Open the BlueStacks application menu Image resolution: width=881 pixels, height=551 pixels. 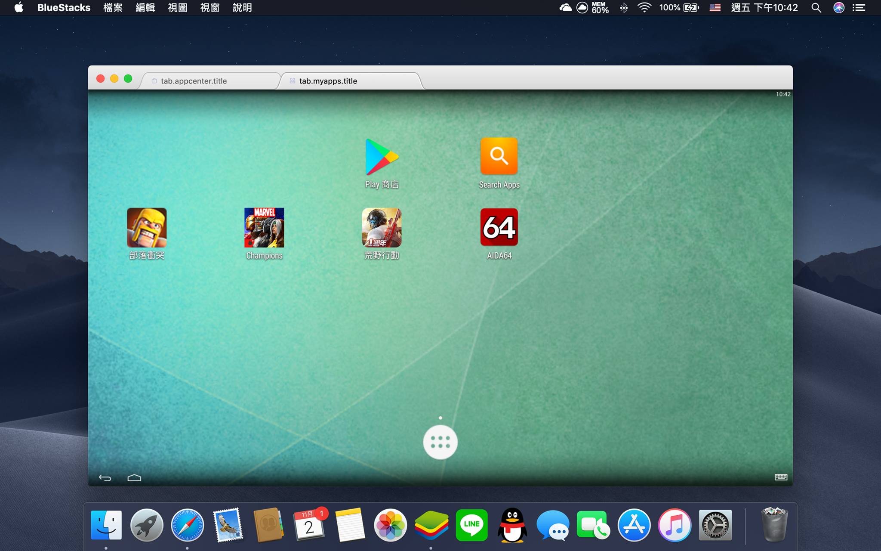(x=64, y=8)
